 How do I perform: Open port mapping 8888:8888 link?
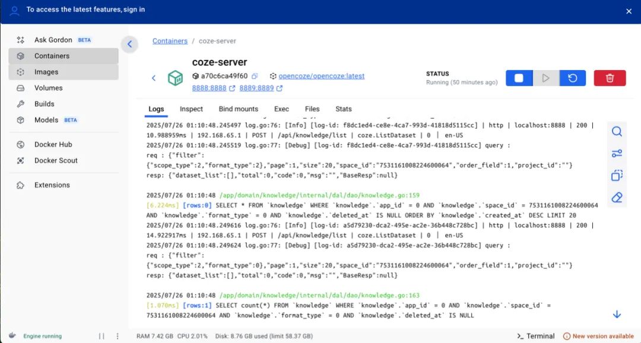[214, 88]
